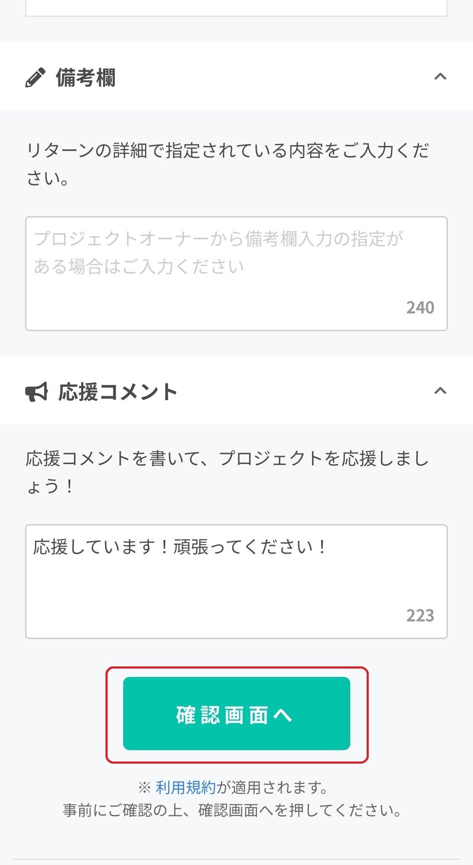Screen dimensions: 473x865
Task: Click the 備考欄 heading title
Action: 86,78
